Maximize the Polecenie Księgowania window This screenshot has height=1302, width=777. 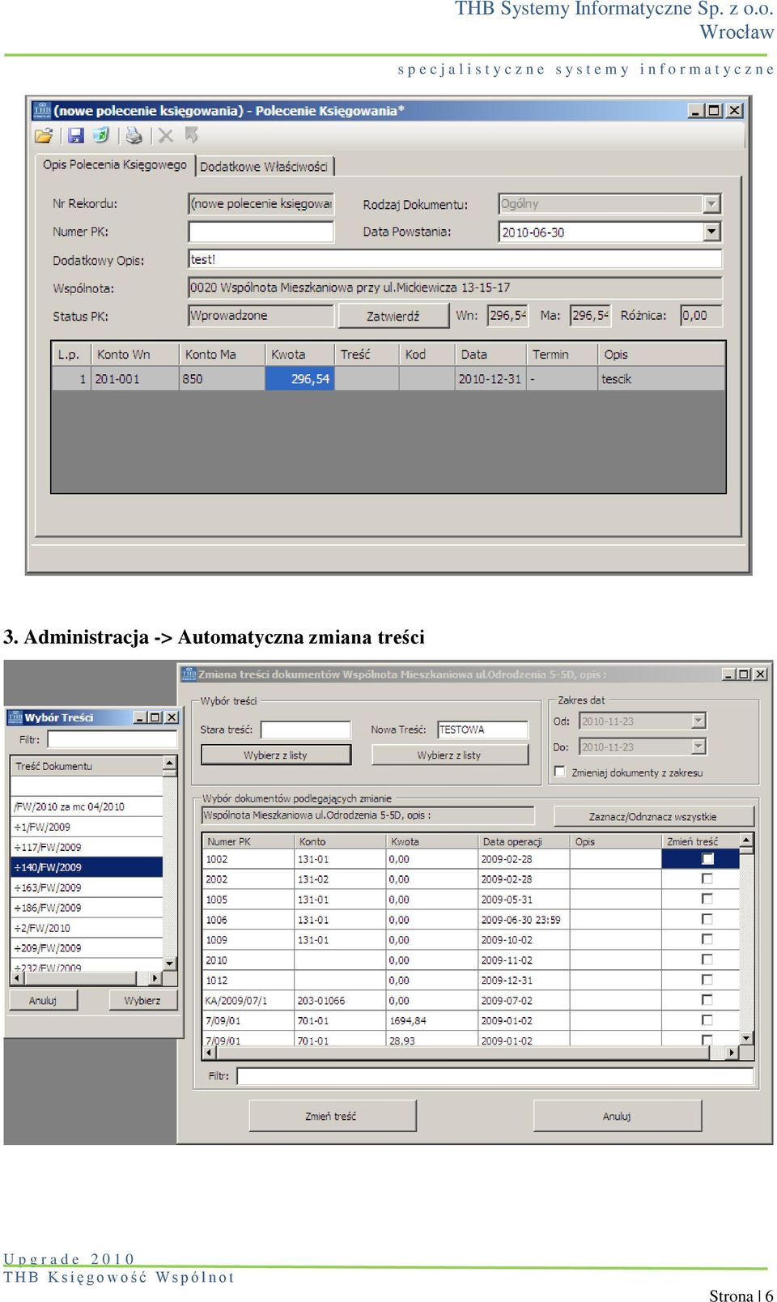click(x=714, y=110)
